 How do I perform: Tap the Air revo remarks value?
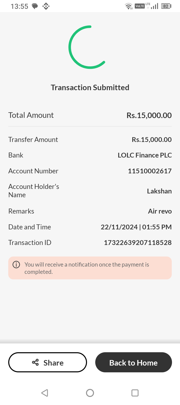click(160, 211)
